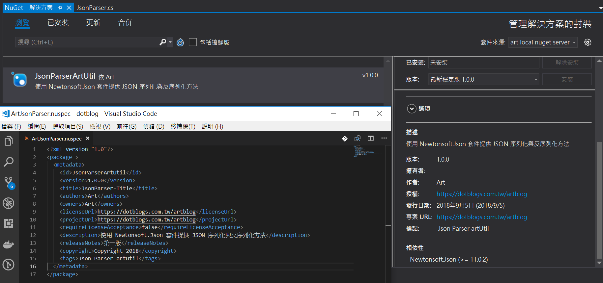Image resolution: width=603 pixels, height=283 pixels.
Task: Click details pane scroll up arrow
Action: [599, 61]
